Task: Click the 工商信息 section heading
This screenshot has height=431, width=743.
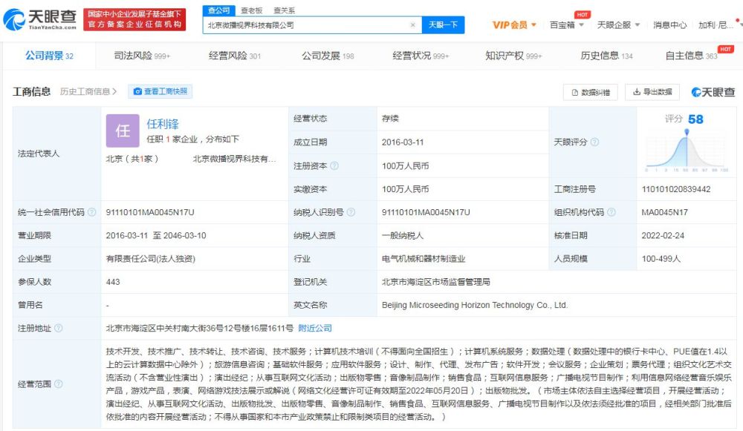Action: (32, 92)
